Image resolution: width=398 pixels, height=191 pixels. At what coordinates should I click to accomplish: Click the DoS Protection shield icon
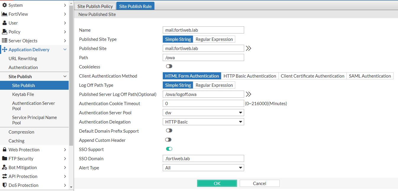4,185
